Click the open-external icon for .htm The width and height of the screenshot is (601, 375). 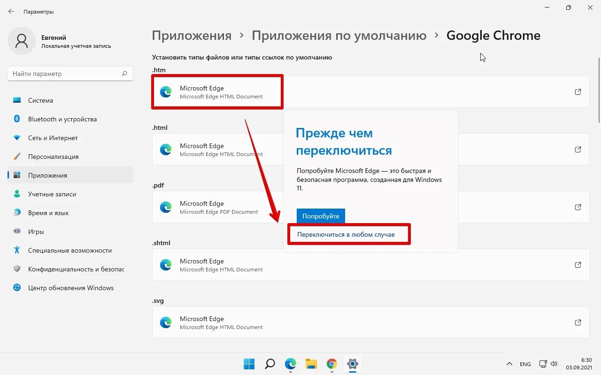(x=578, y=92)
